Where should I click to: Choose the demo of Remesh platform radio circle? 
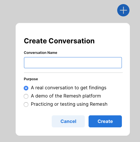coord(26,96)
